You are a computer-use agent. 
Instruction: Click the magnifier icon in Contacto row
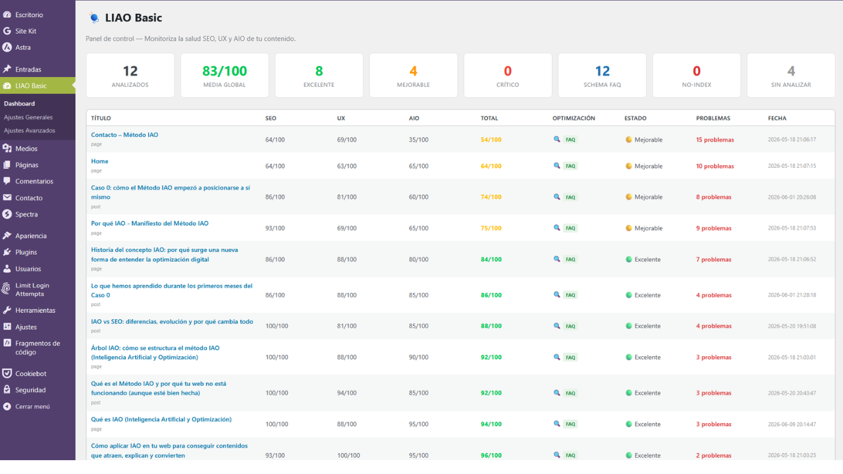[x=557, y=140]
